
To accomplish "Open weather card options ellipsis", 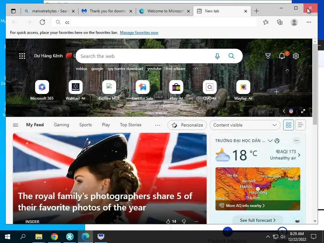I will [x=296, y=140].
